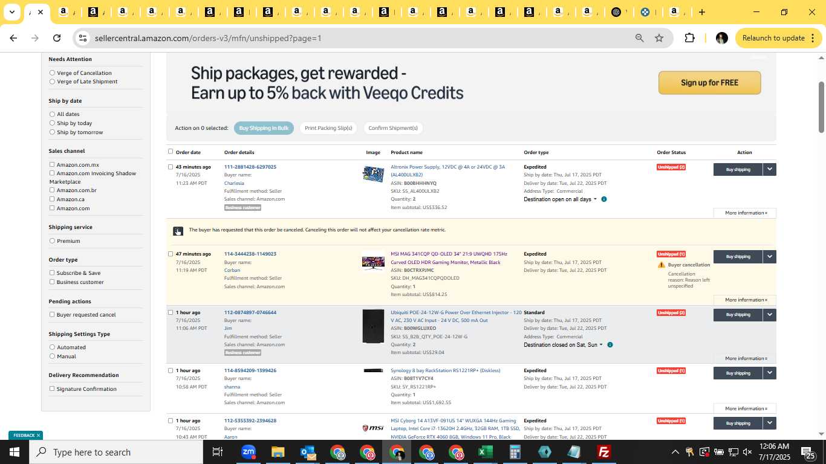The width and height of the screenshot is (826, 464).
Task: Close the FEEDBACK tab with X
Action: coord(38,435)
